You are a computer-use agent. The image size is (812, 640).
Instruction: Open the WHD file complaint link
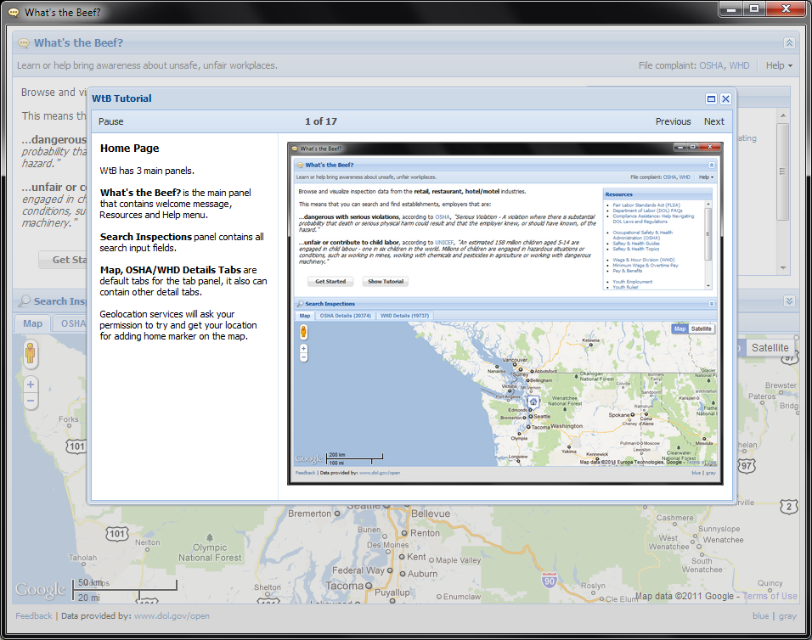click(739, 65)
